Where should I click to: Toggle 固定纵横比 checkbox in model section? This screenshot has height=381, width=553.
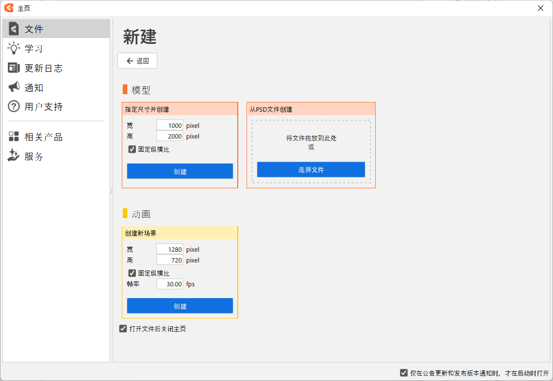(132, 149)
